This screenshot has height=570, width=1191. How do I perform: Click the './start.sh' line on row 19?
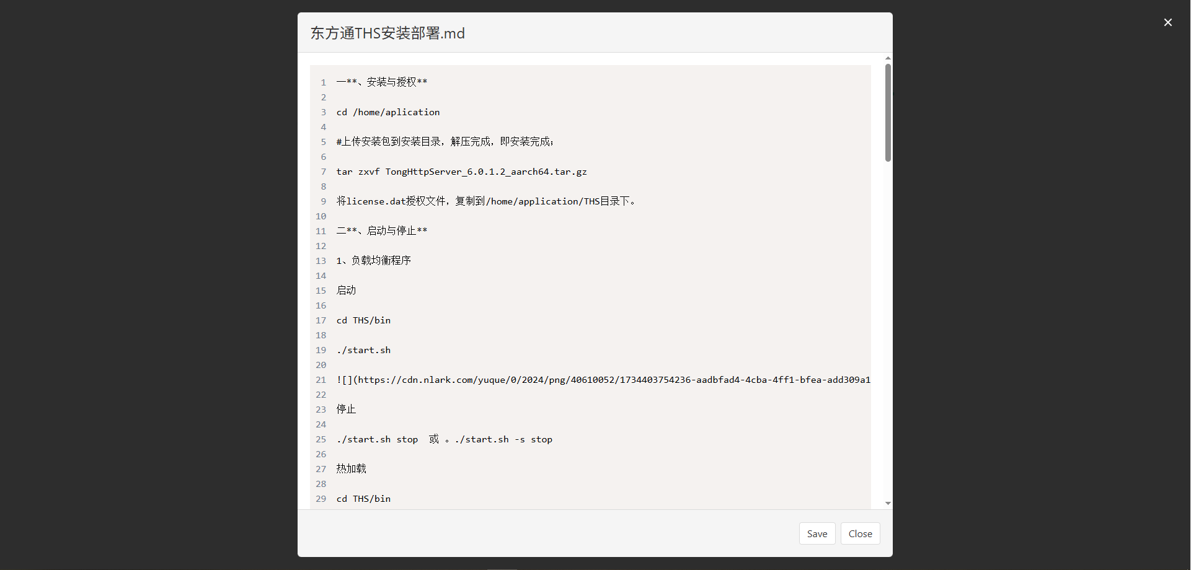[363, 350]
